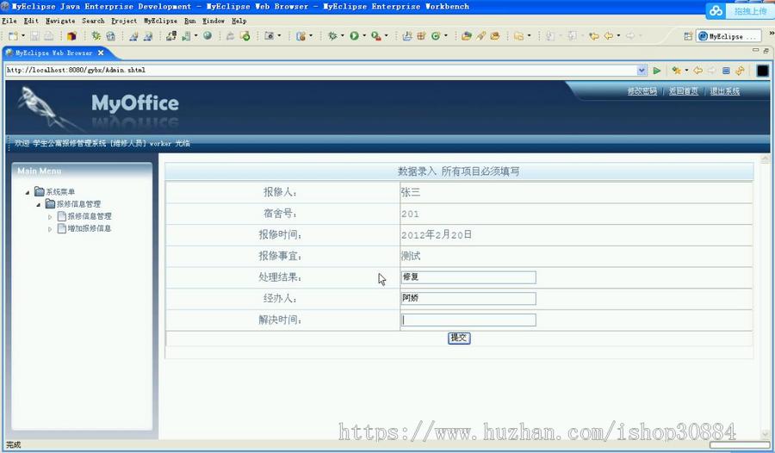Click the 经办人 input field
The width and height of the screenshot is (775, 453).
[468, 298]
